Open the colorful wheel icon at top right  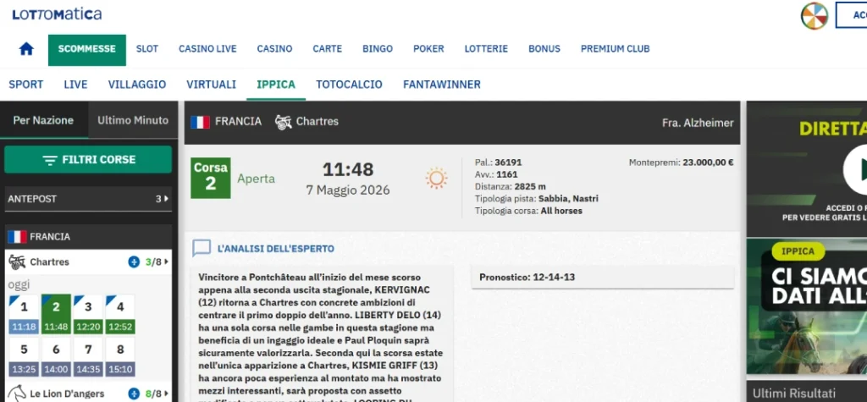click(815, 15)
